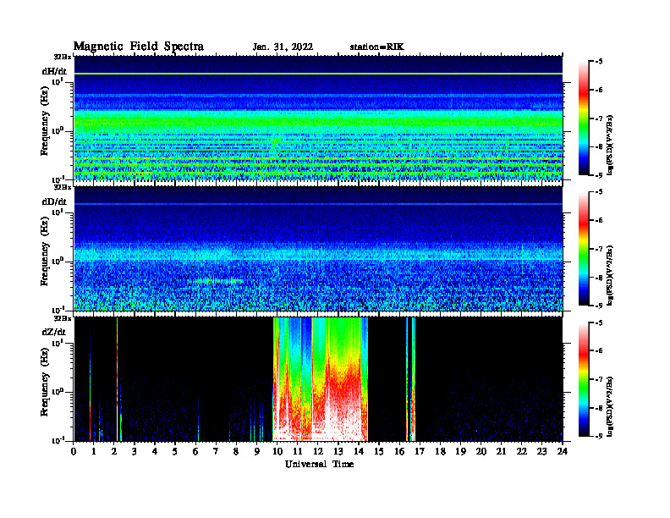Click the '-5' tick on dH/dt colorbar
The height and width of the screenshot is (518, 670).
pyautogui.click(x=599, y=62)
